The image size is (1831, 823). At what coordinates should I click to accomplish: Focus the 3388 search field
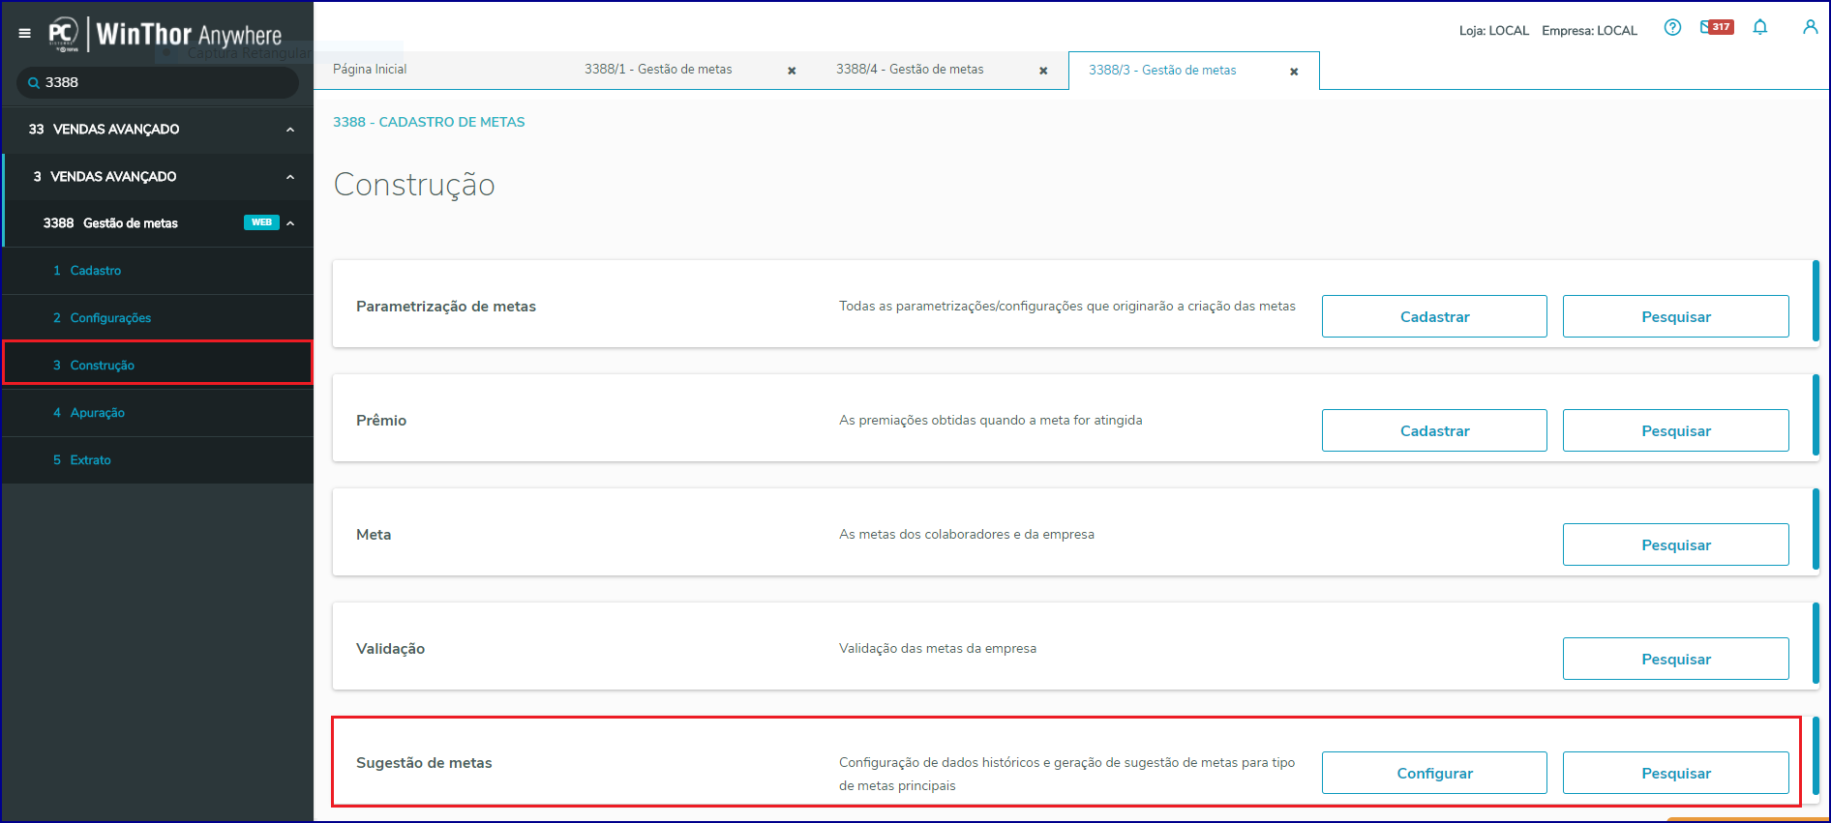[158, 83]
